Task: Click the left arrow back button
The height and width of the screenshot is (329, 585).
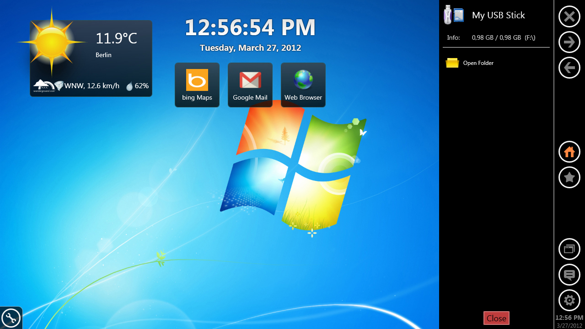Action: click(x=569, y=68)
